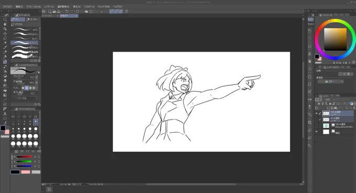Click the Undo arrow in the command bar
This screenshot has height=193, width=356.
[67, 12]
